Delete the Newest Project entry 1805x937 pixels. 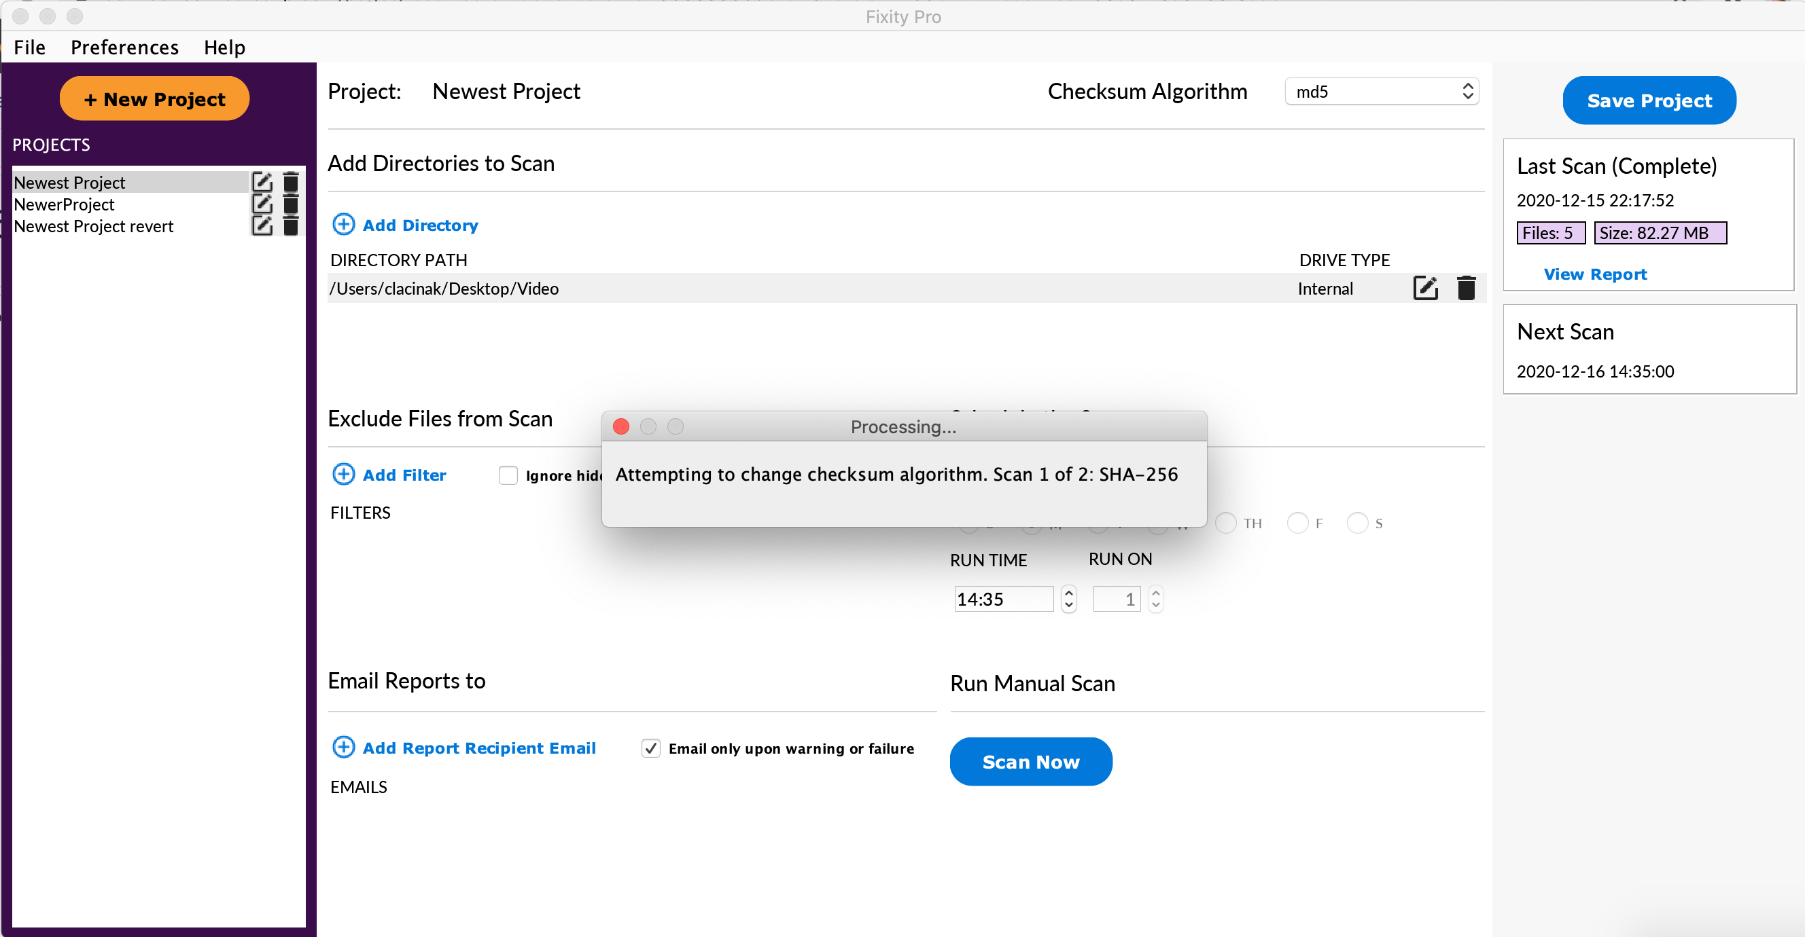tap(291, 183)
